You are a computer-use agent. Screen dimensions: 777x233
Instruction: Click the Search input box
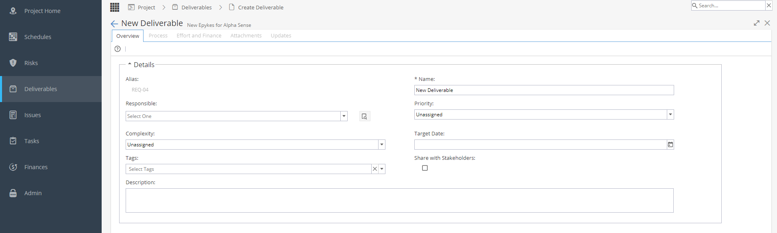(x=731, y=6)
